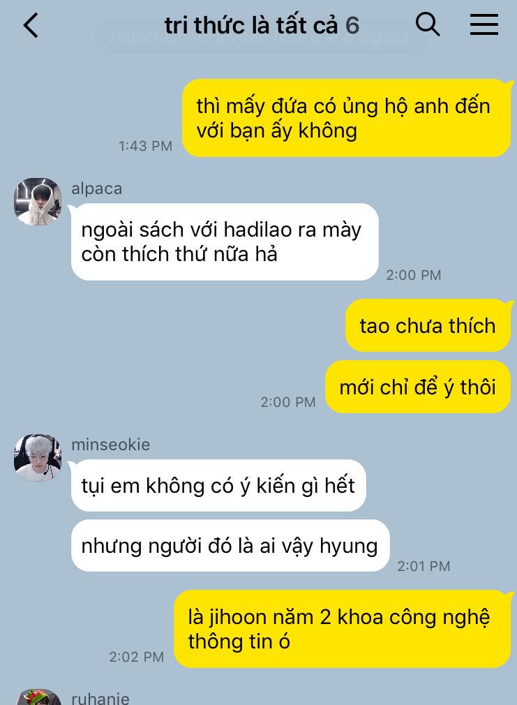Open the hamburger menu icon
The width and height of the screenshot is (517, 705).
pos(484,24)
